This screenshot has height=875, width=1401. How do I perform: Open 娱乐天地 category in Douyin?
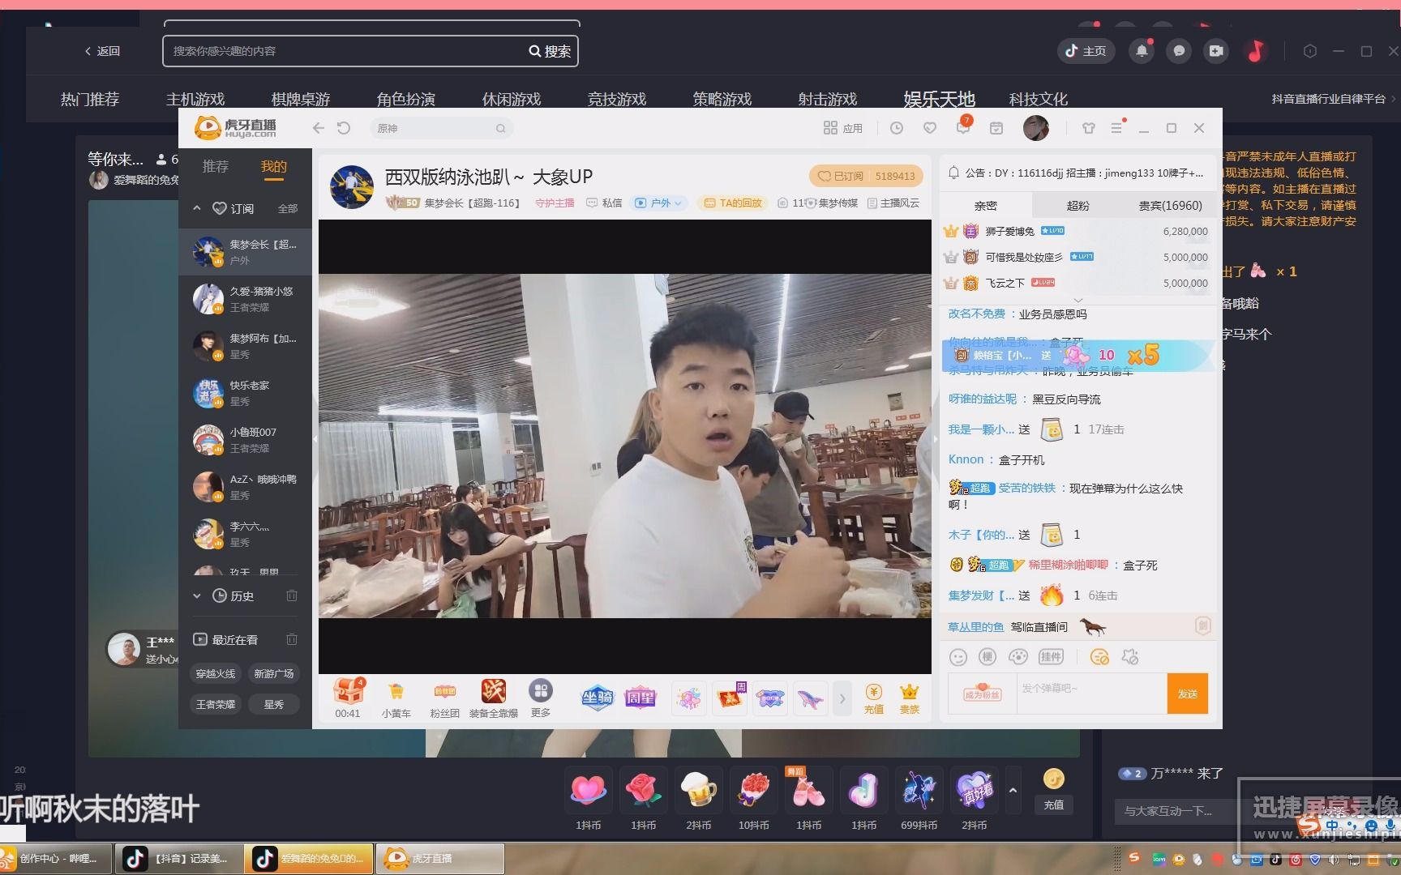click(939, 99)
